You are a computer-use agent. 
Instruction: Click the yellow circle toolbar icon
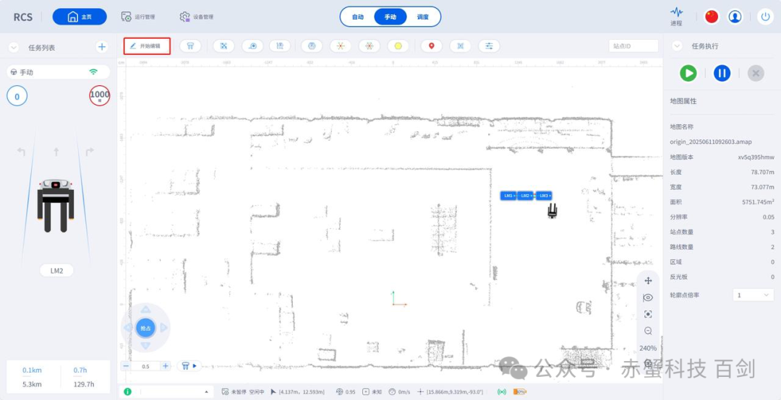click(x=398, y=46)
